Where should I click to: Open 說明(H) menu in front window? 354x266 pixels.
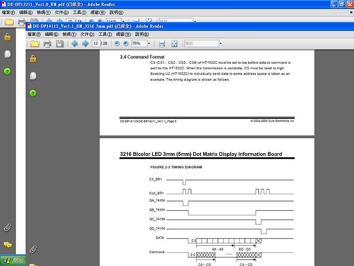tap(142, 35)
